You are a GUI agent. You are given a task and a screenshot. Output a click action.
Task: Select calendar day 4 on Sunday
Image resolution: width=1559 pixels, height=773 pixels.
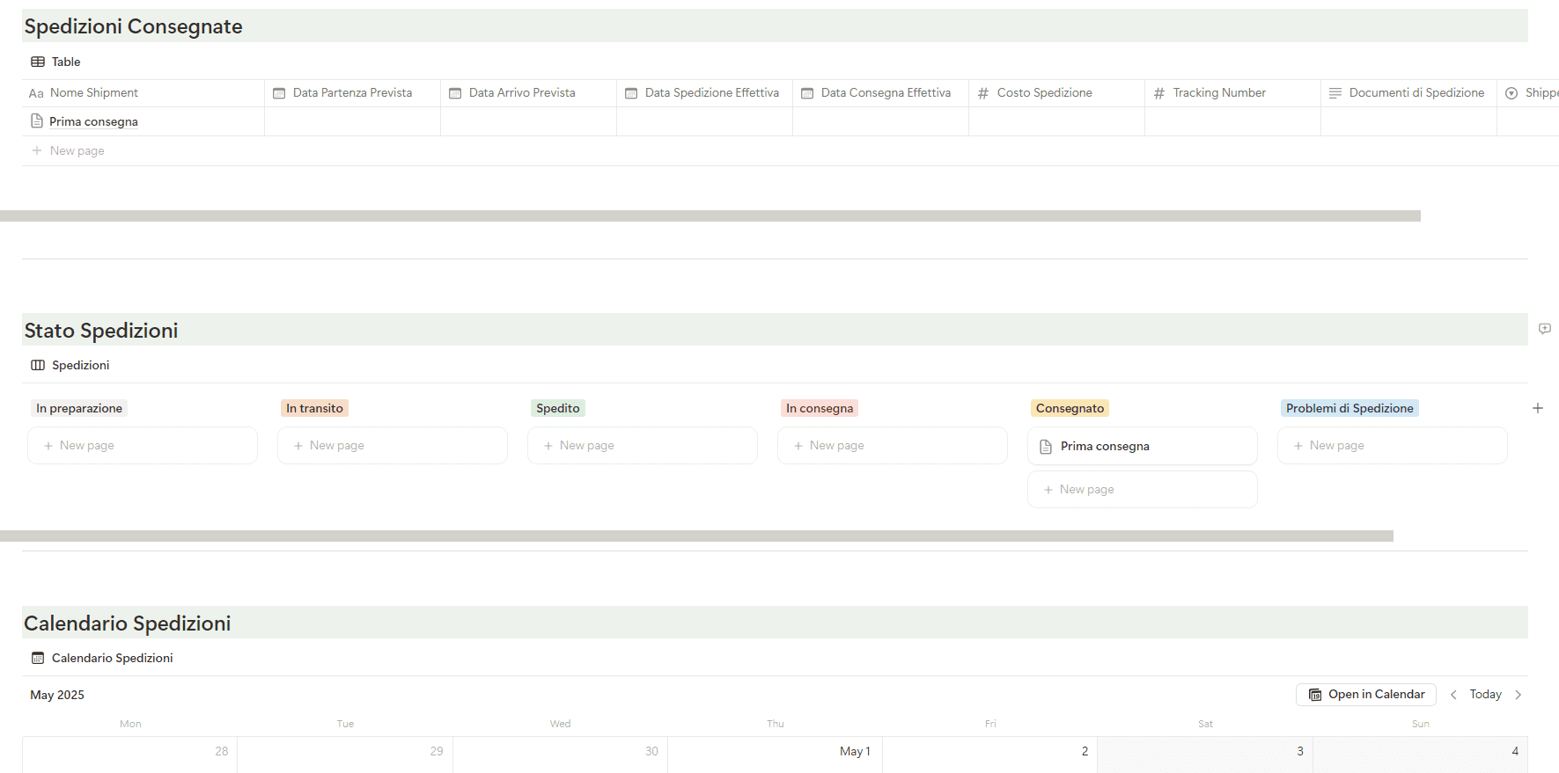(x=1420, y=755)
